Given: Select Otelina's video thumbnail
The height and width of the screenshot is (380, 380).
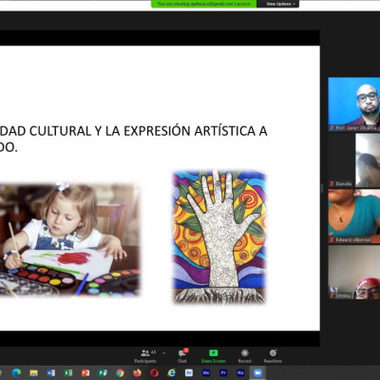Looking at the screenshot, I should [x=354, y=273].
